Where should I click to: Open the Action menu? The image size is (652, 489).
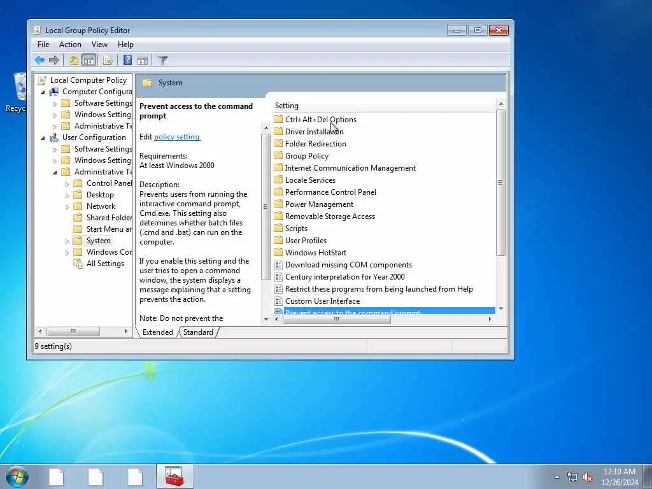[70, 45]
